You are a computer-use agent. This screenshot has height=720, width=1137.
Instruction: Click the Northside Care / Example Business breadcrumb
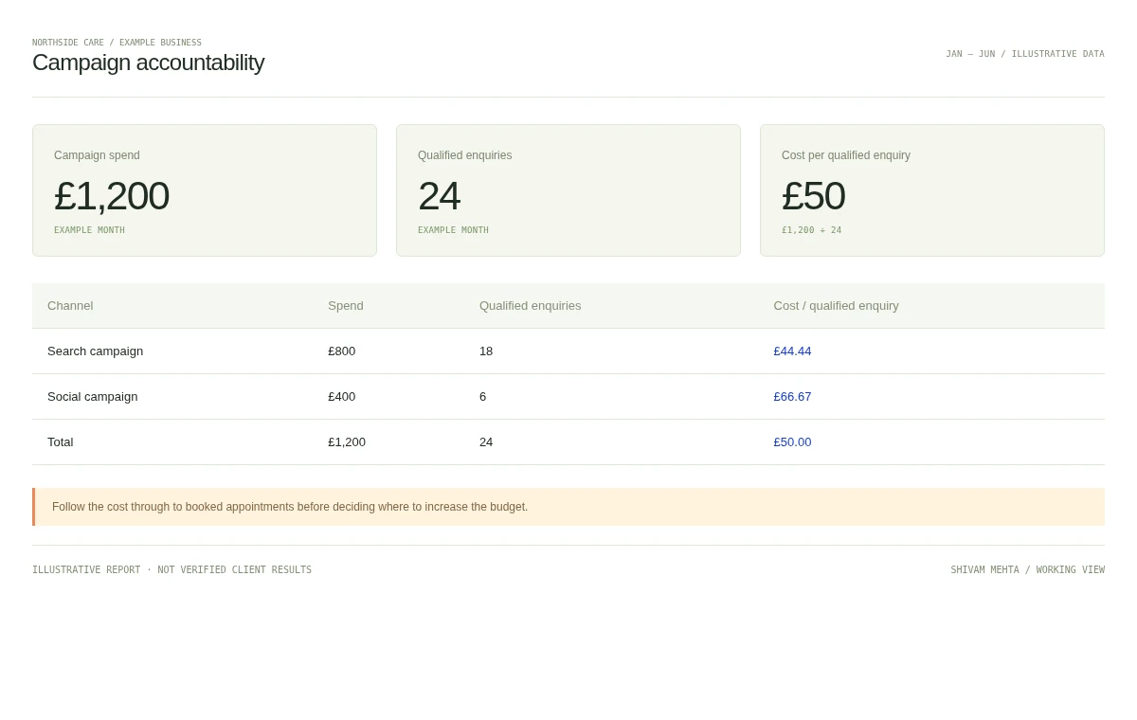[117, 43]
